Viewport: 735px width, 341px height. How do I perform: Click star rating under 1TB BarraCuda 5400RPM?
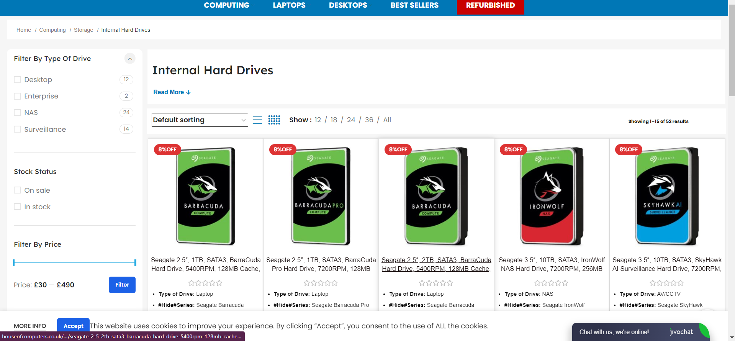205,283
